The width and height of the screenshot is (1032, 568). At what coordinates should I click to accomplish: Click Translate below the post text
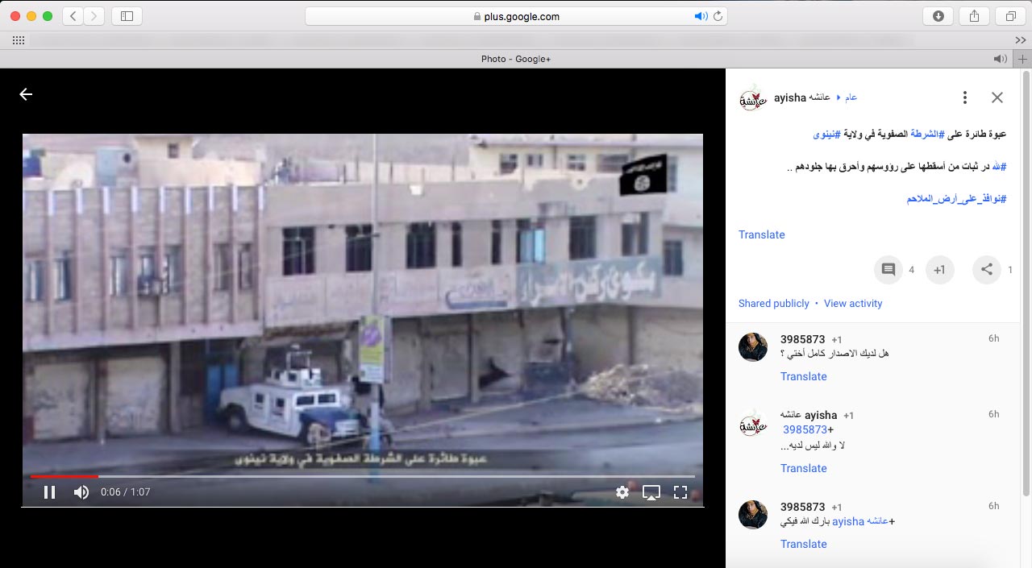pyautogui.click(x=761, y=235)
